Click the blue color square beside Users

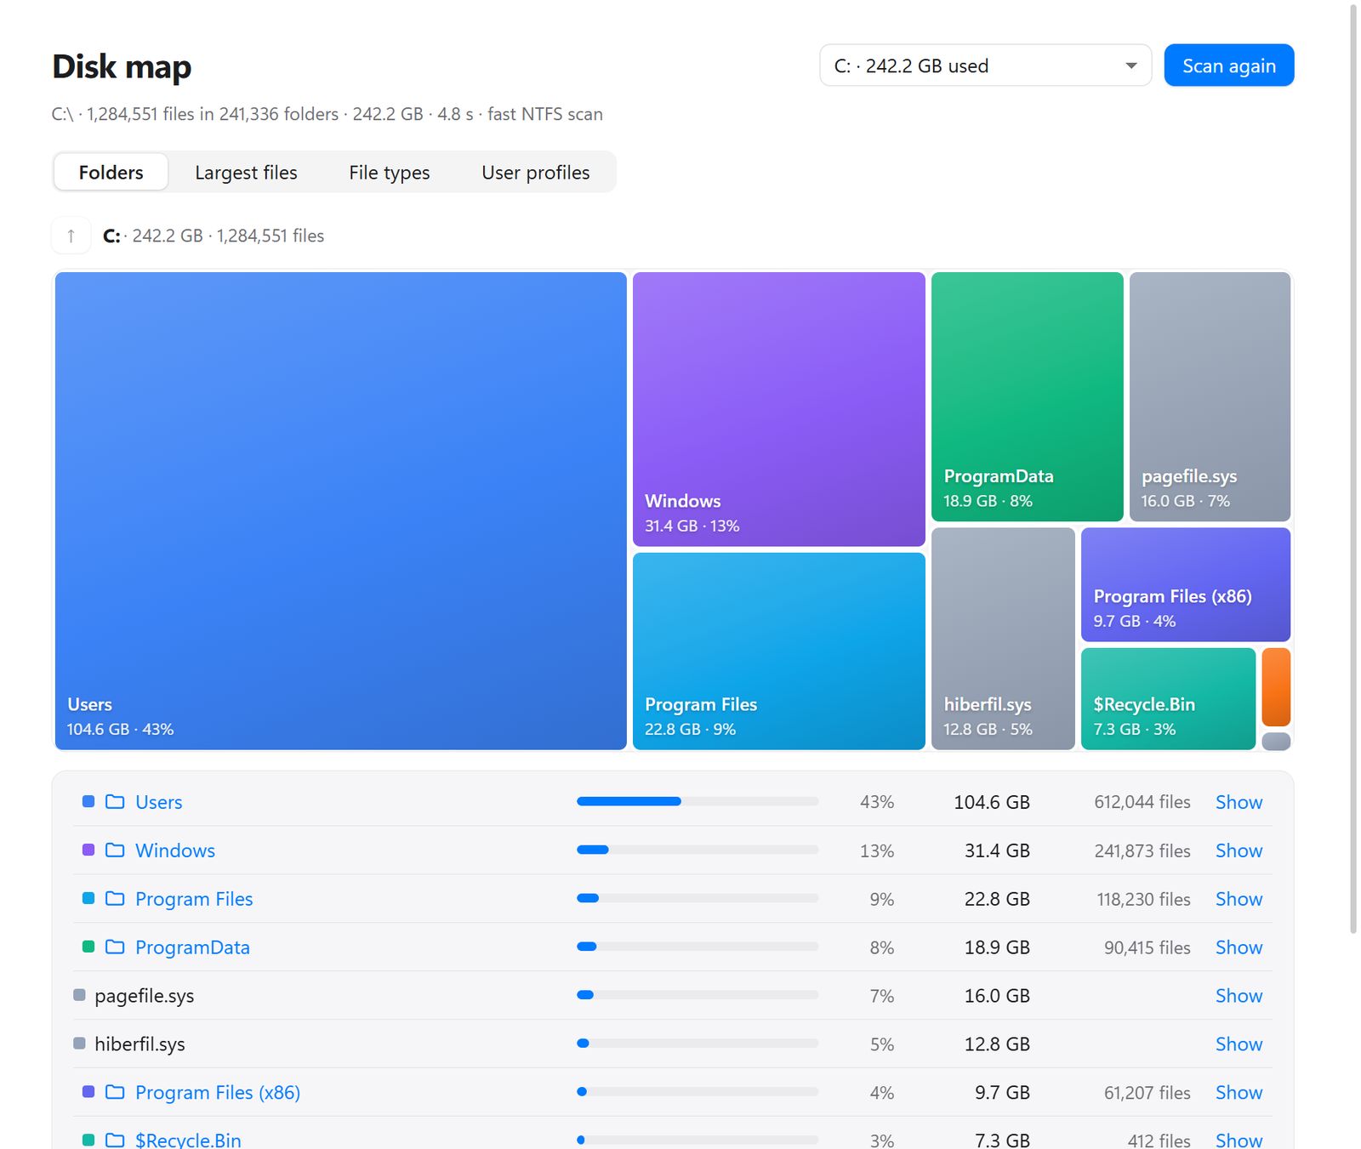click(x=88, y=801)
